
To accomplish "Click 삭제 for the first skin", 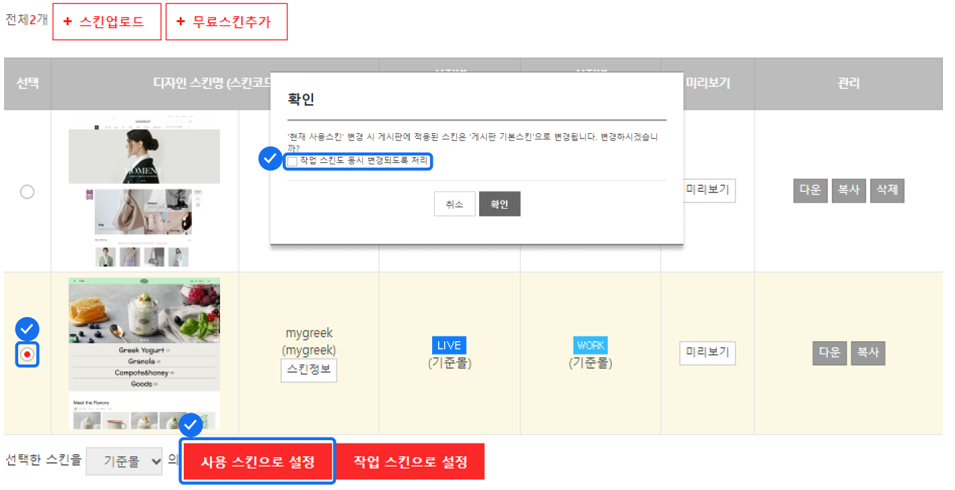I will (886, 190).
